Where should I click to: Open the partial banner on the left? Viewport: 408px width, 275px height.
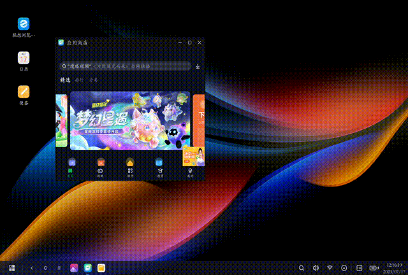(62, 120)
